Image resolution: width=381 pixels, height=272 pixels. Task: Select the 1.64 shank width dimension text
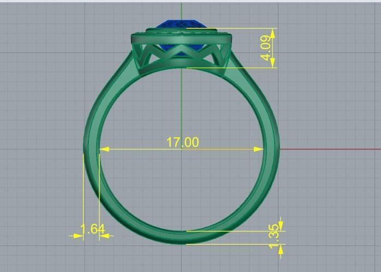click(x=93, y=229)
